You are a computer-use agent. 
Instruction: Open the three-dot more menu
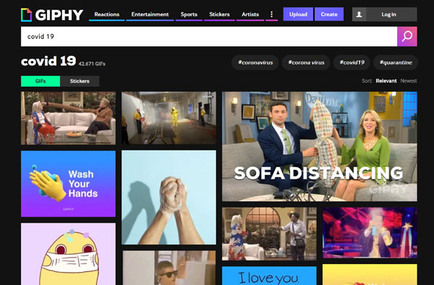pos(271,14)
